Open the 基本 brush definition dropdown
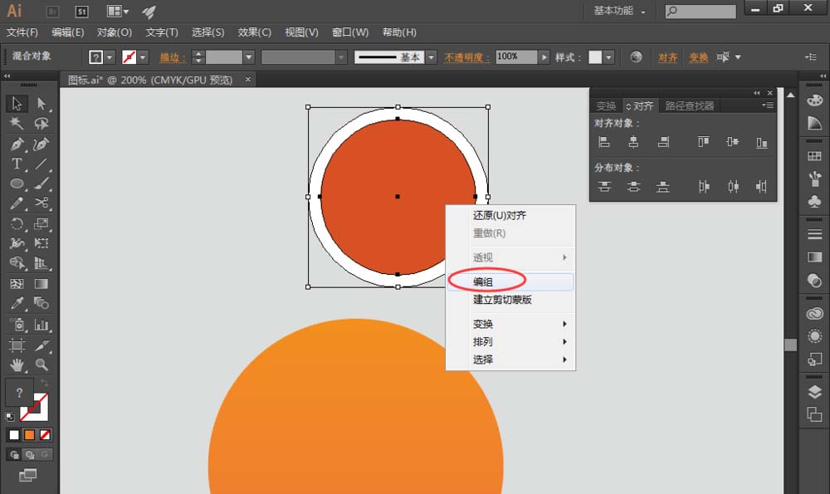 pyautogui.click(x=432, y=57)
